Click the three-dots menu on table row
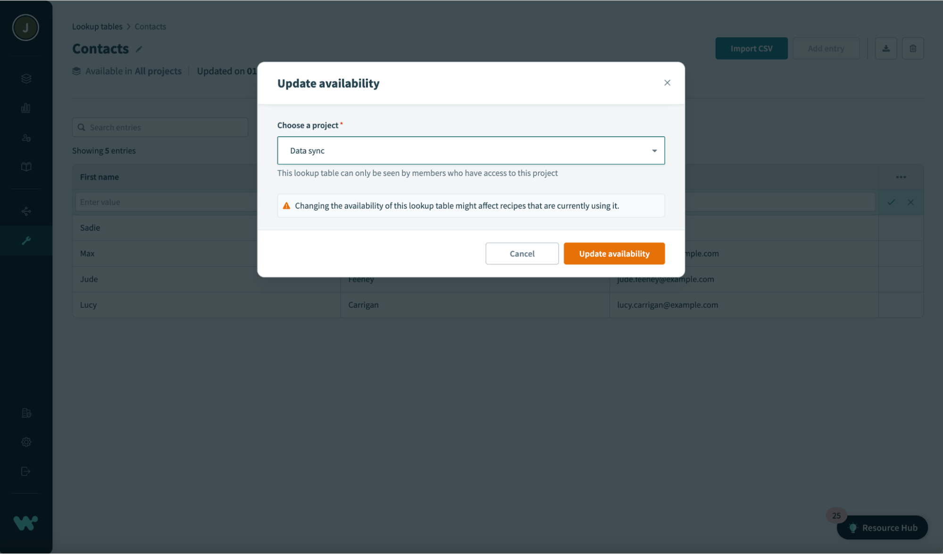This screenshot has width=943, height=554. click(x=901, y=177)
